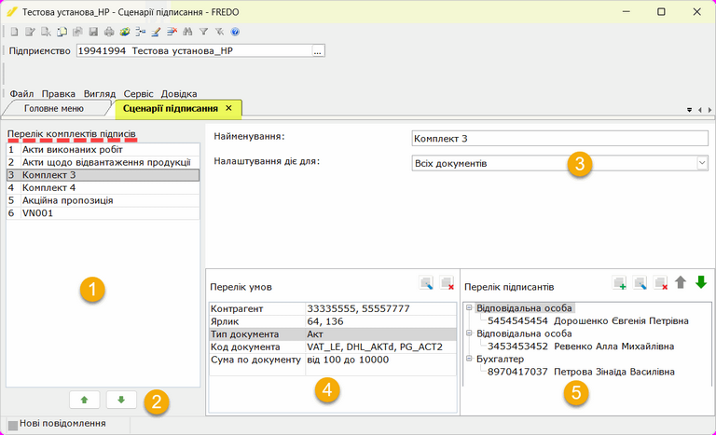The image size is (716, 435).
Task: Open the Правка menu
Action: coord(59,93)
